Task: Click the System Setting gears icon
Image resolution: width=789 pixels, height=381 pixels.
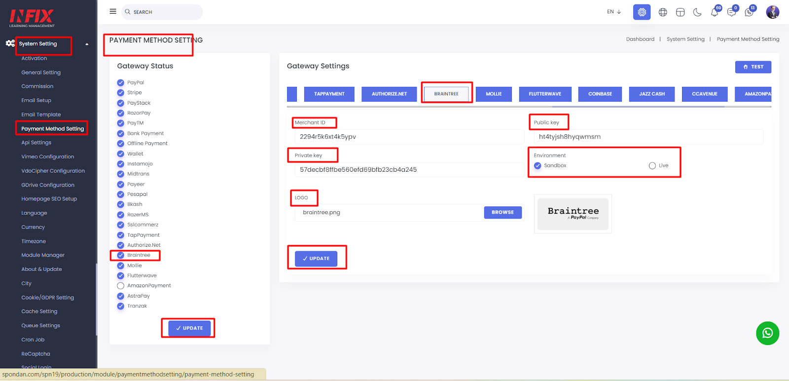Action: click(10, 43)
